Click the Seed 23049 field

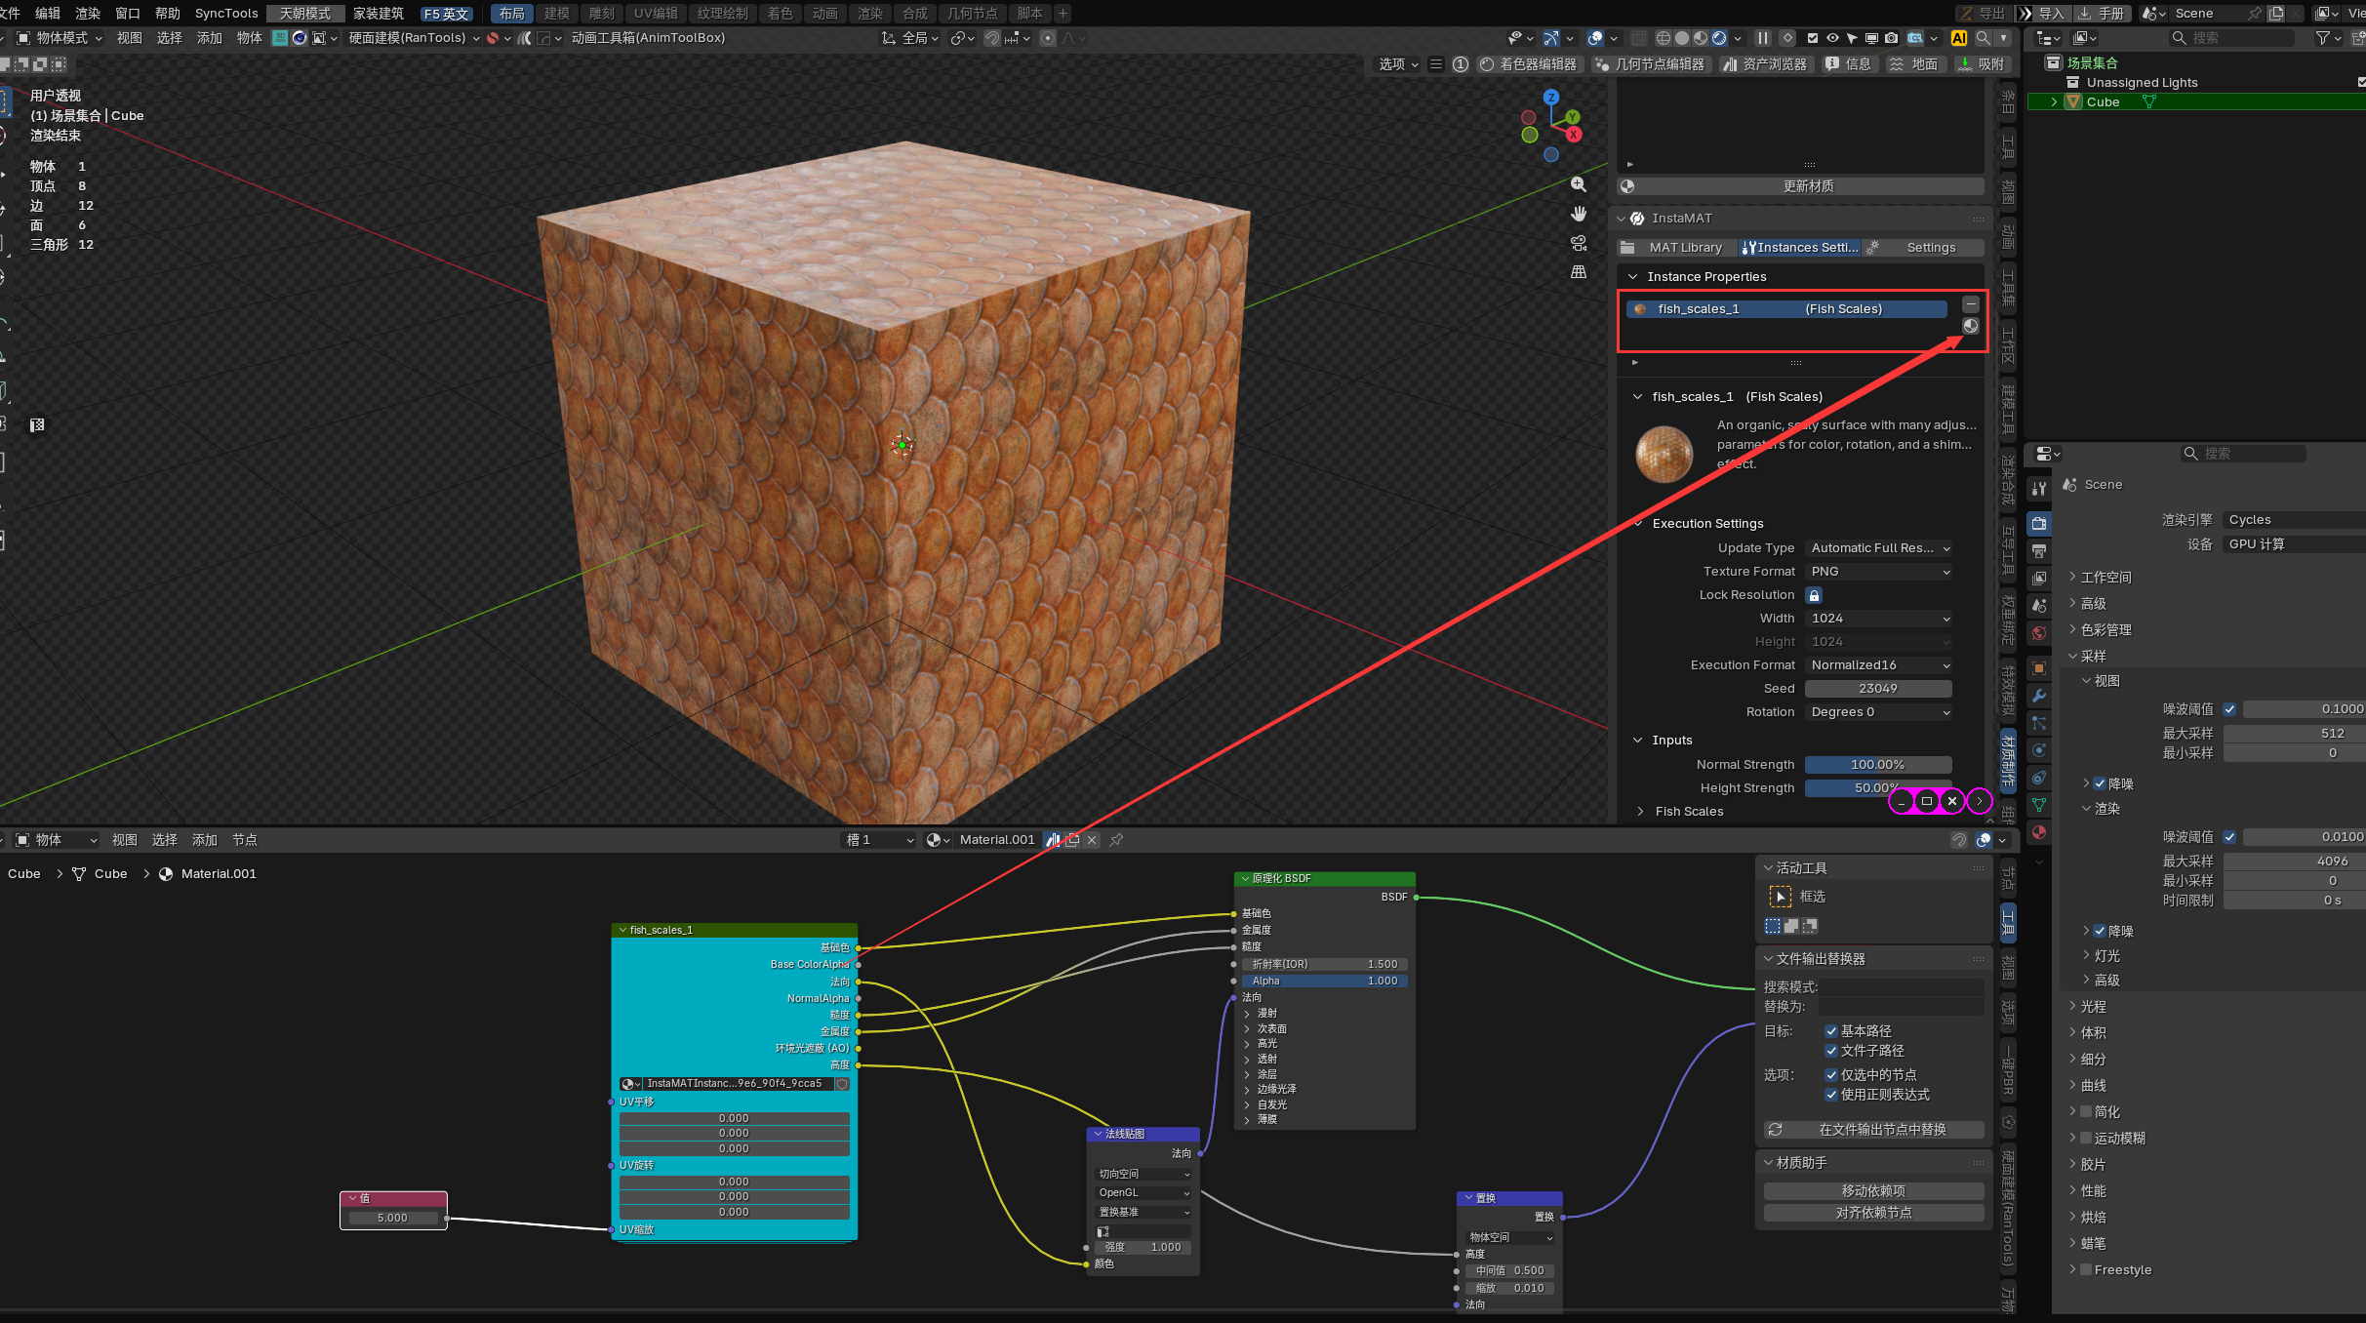[x=1878, y=689]
